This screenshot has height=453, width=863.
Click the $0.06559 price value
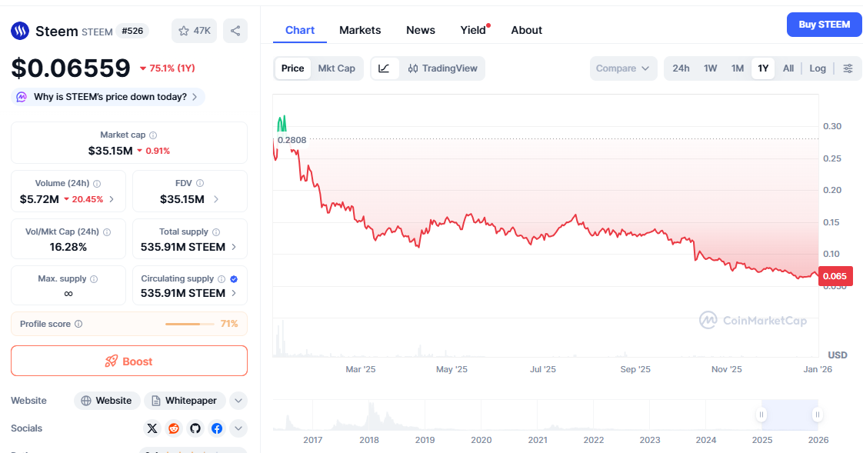pos(71,68)
